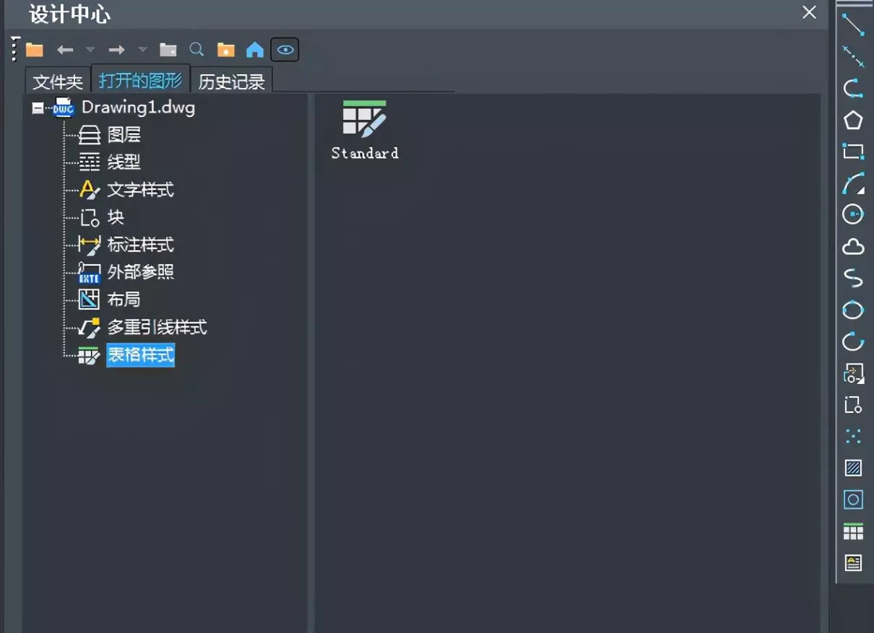Select the Point tool

[x=853, y=436]
